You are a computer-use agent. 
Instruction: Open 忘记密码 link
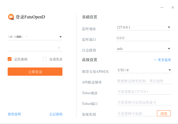click(56, 114)
